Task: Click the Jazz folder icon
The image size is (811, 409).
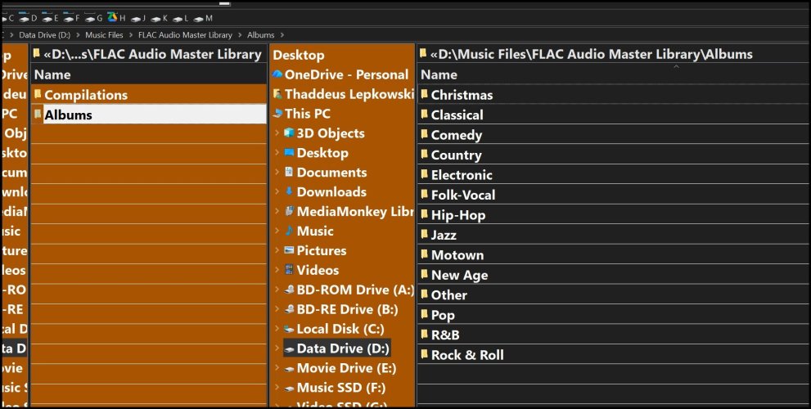Action: [424, 234]
